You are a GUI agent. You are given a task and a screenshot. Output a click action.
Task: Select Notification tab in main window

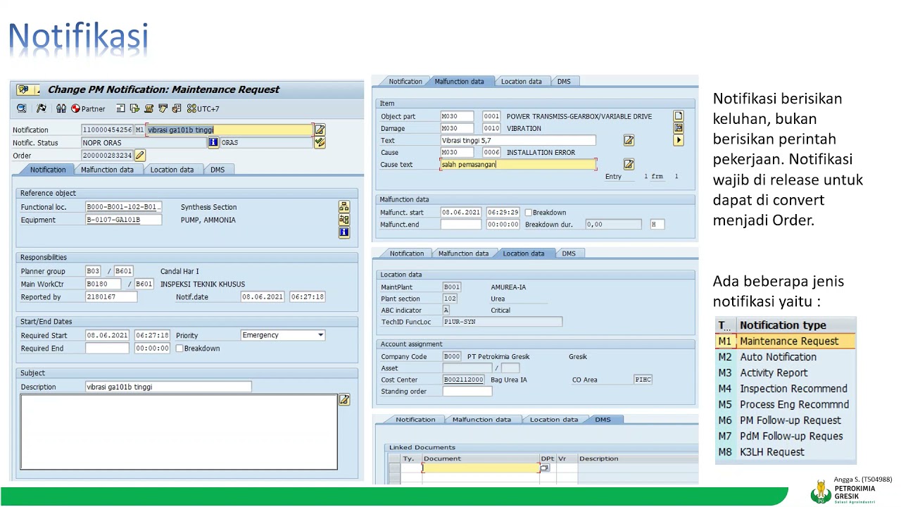[48, 170]
